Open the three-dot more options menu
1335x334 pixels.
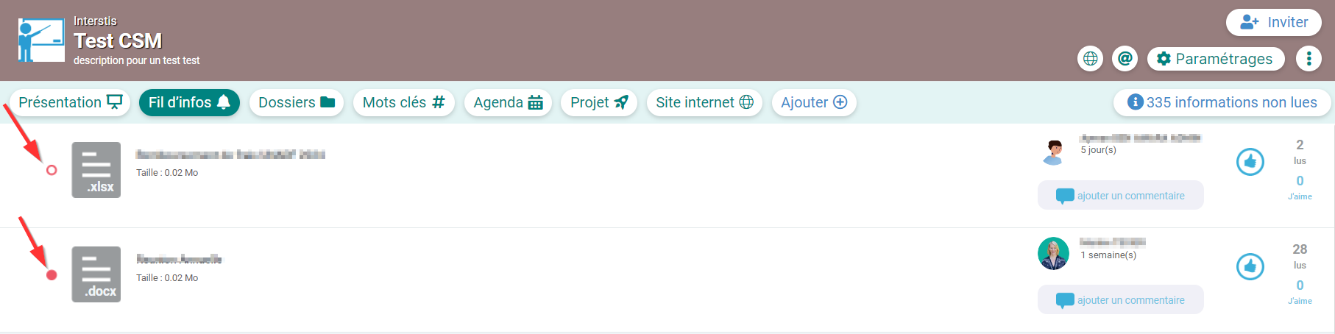[1309, 58]
